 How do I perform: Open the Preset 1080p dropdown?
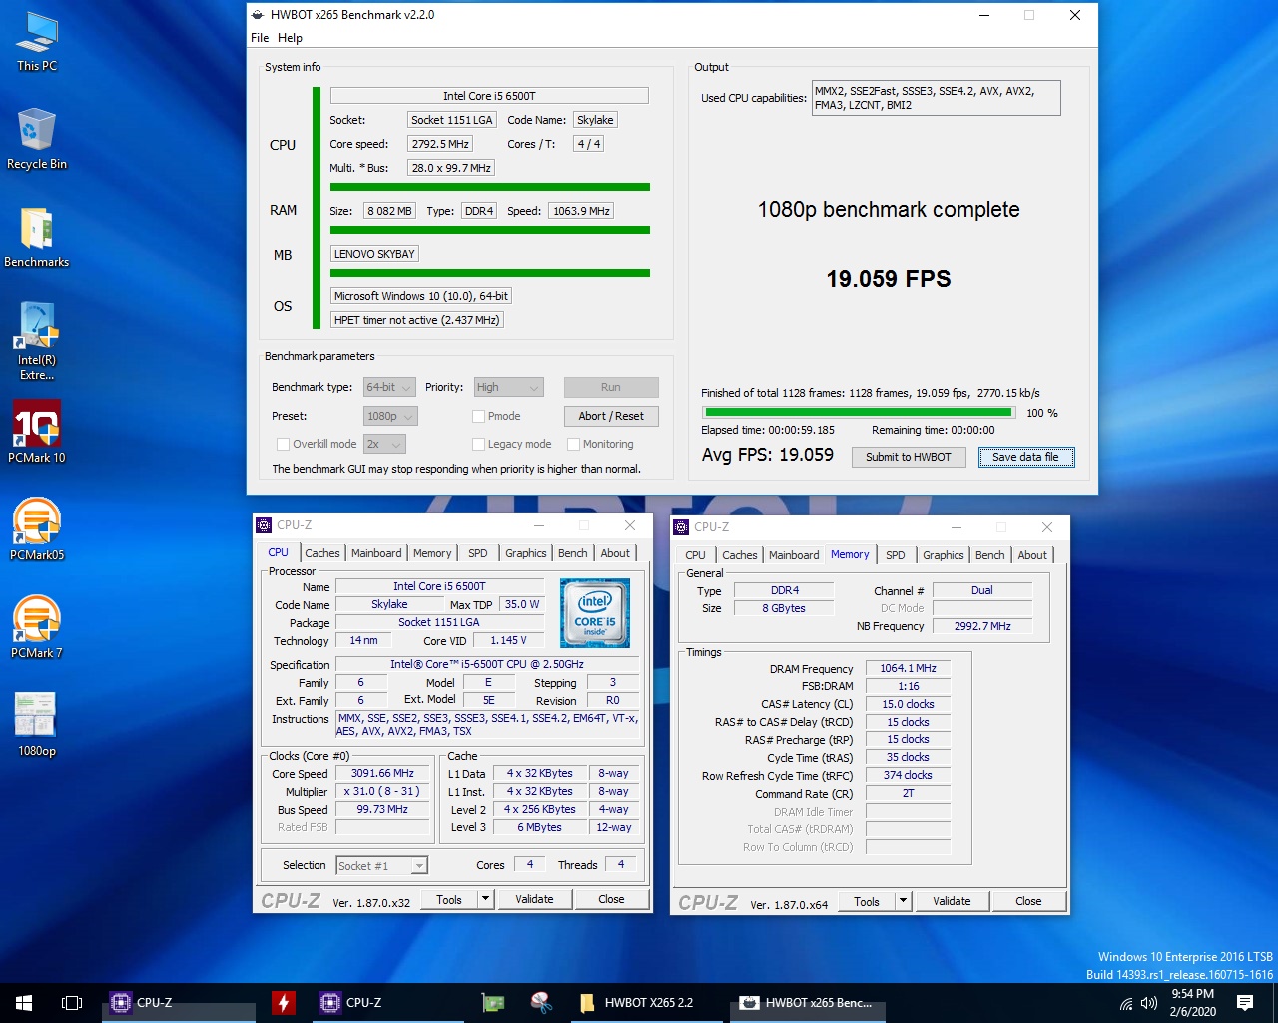[x=390, y=417]
